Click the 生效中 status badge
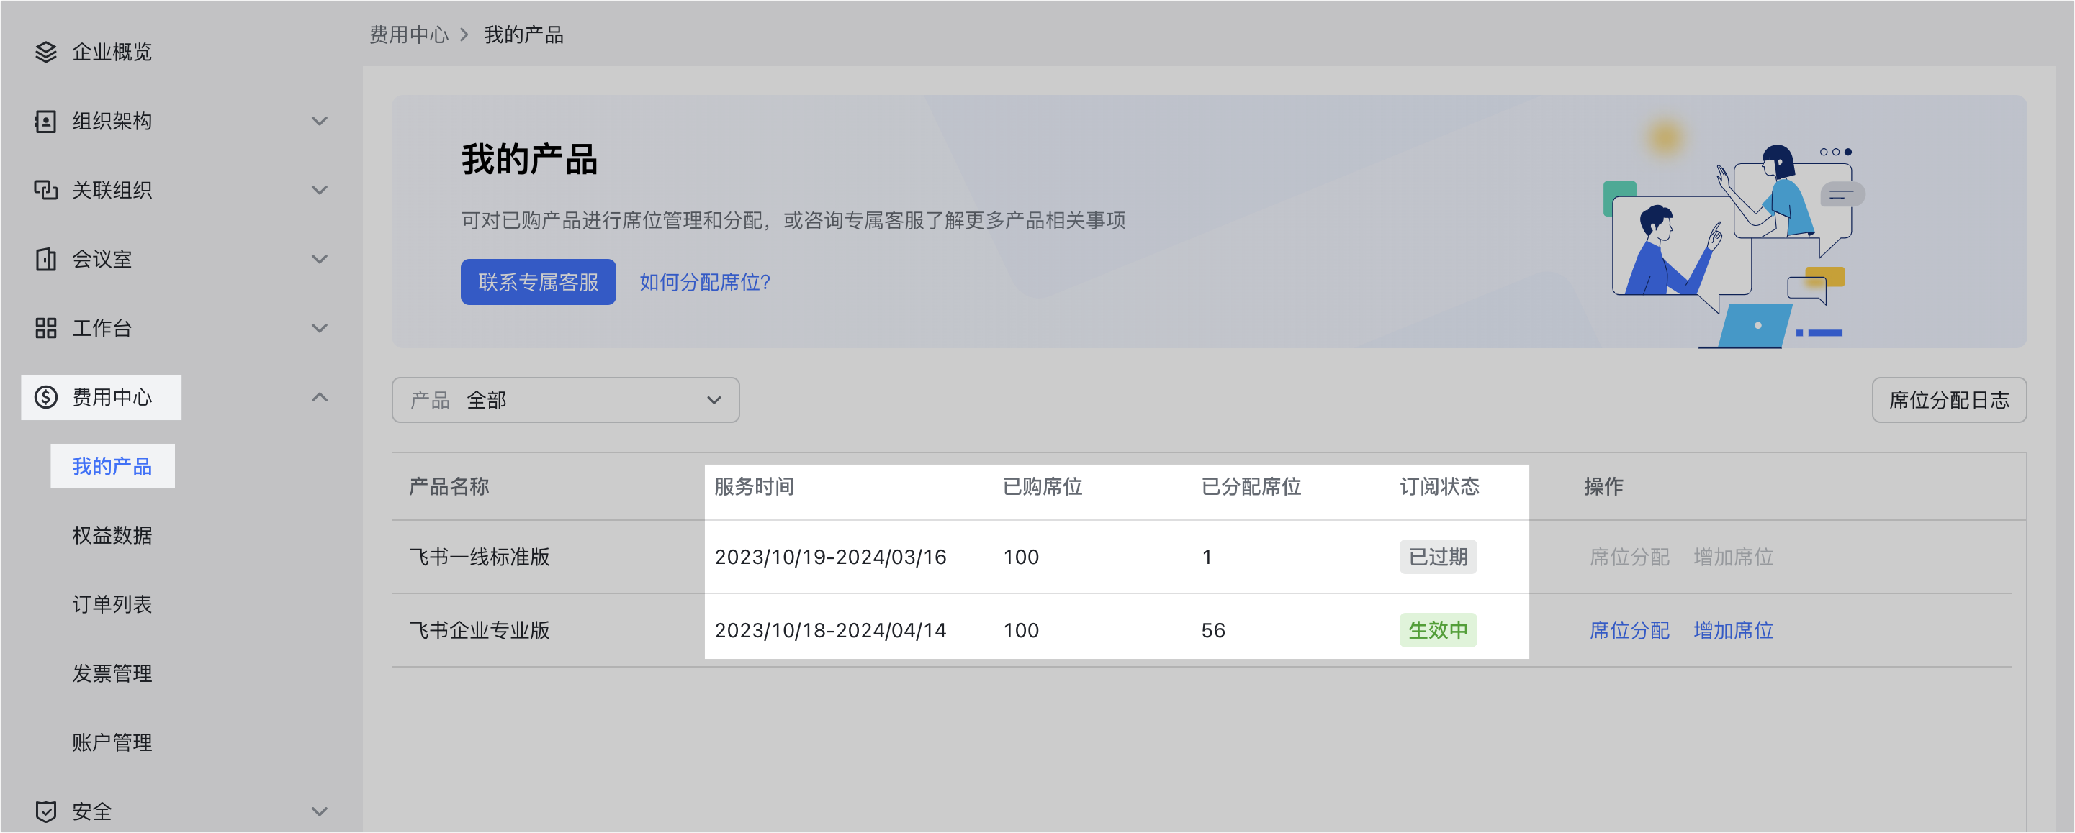 point(1438,630)
